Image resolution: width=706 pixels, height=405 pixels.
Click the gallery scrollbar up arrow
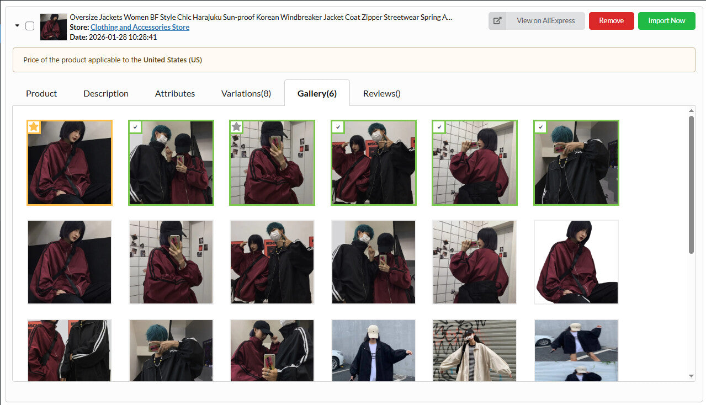(x=692, y=111)
